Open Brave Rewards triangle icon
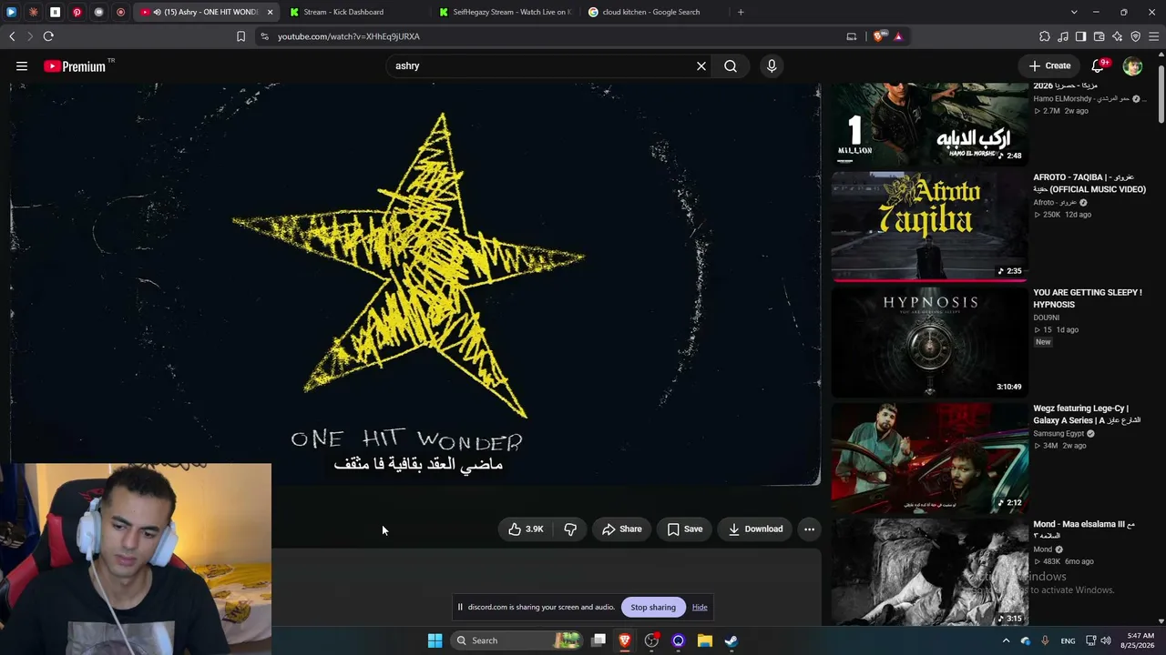Image resolution: width=1166 pixels, height=655 pixels. tap(898, 36)
